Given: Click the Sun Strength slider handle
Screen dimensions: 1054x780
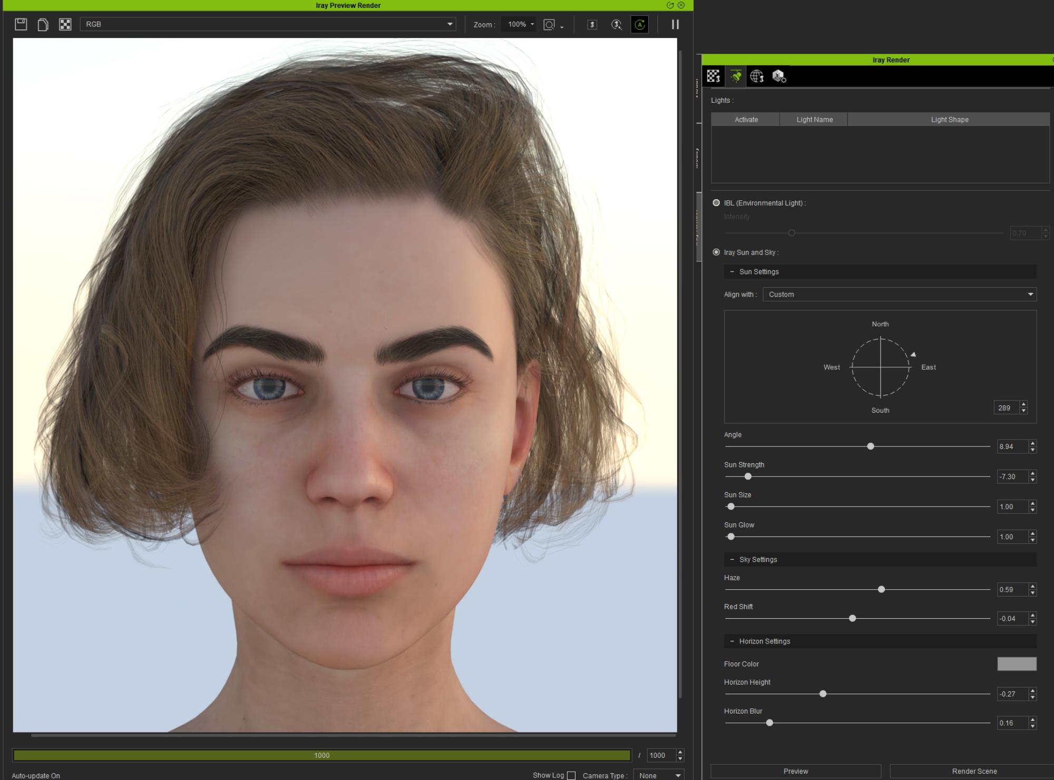Looking at the screenshot, I should pyautogui.click(x=748, y=476).
